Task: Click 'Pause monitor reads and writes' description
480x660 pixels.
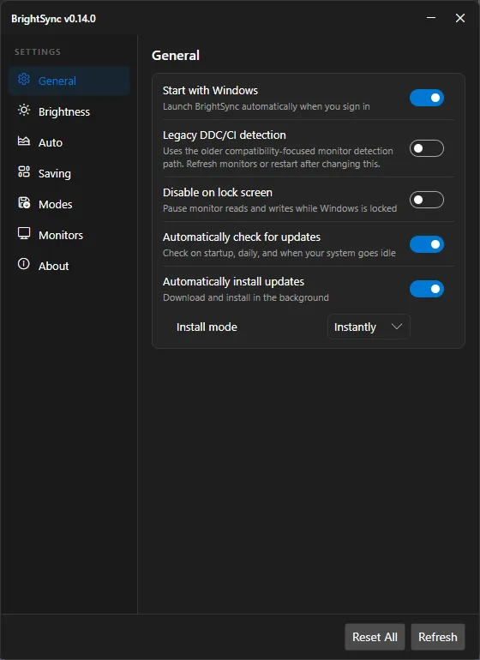Action: 279,208
